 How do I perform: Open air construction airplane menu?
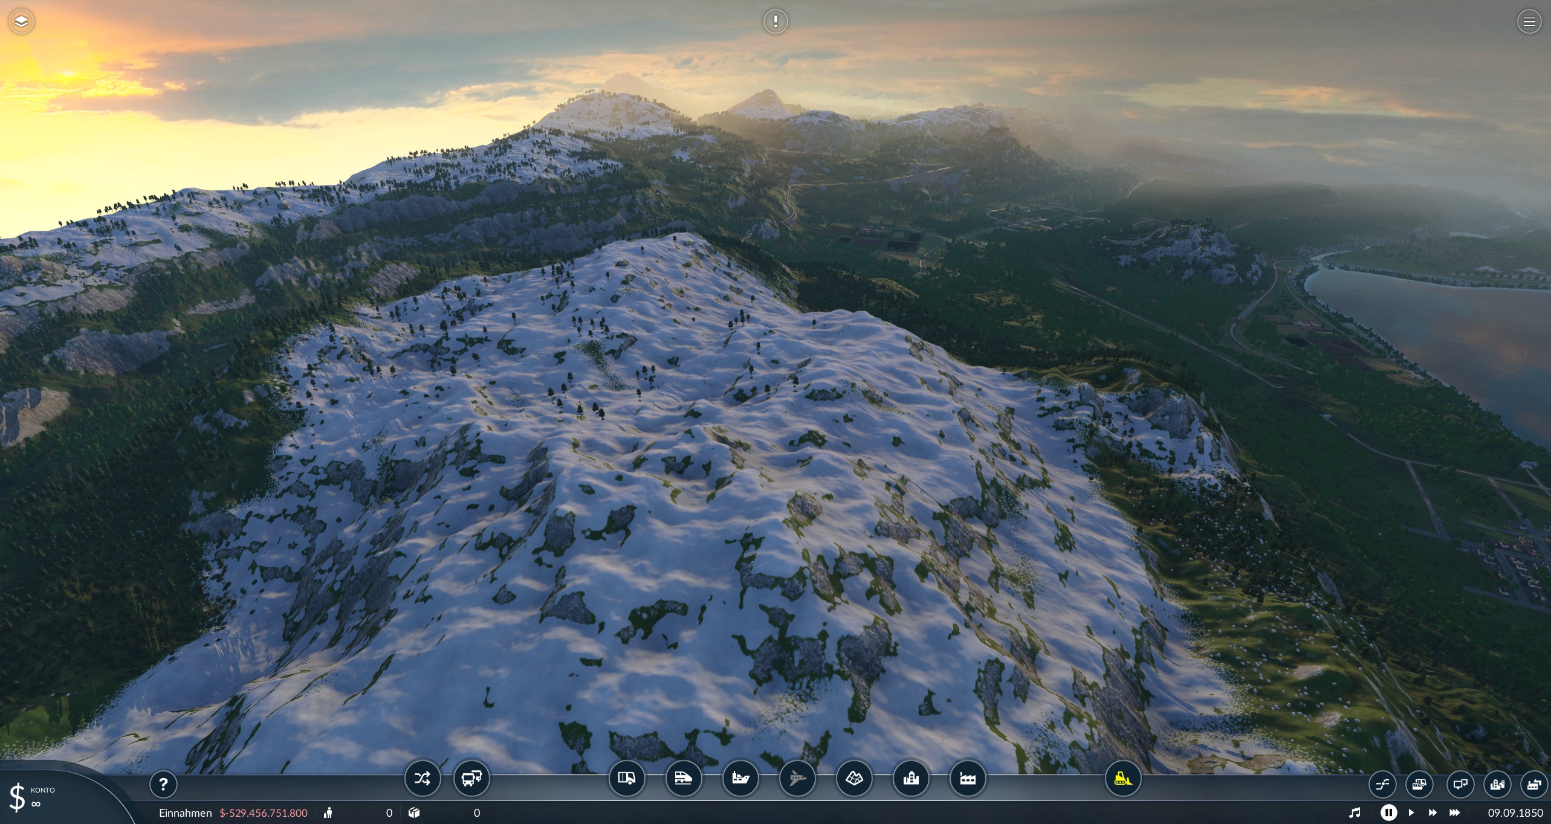pyautogui.click(x=797, y=778)
